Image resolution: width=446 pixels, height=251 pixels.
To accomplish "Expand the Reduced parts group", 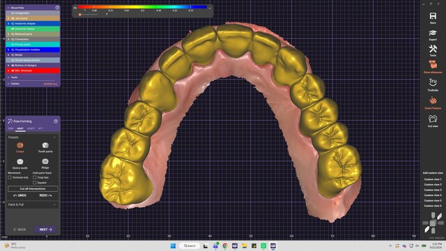I will pyautogui.click(x=8, y=34).
